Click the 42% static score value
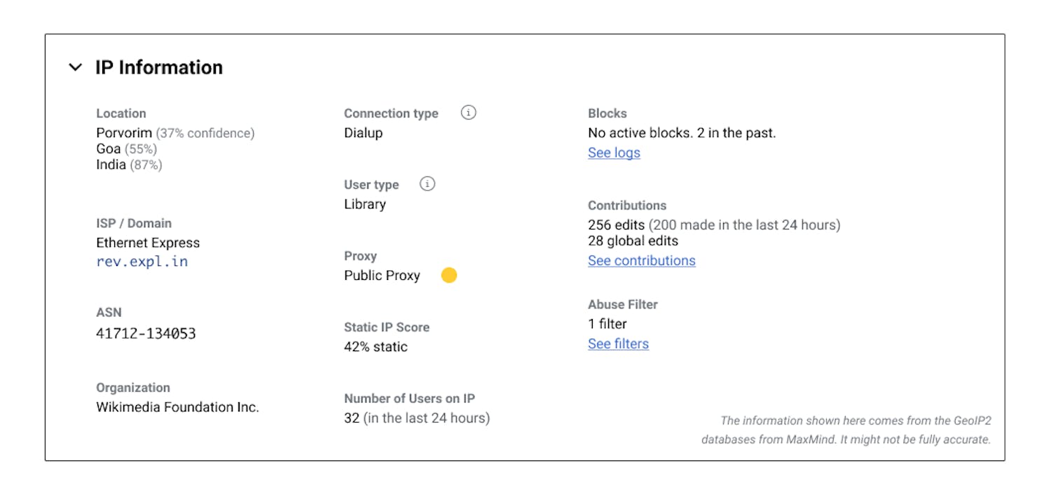The image size is (1051, 494). coord(376,346)
